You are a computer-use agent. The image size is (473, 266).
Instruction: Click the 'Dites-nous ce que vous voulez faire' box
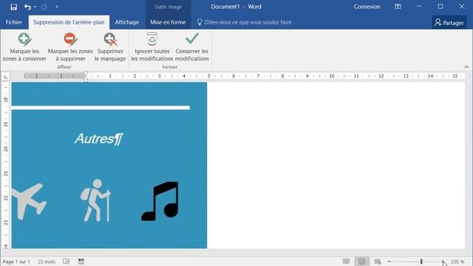click(x=248, y=22)
